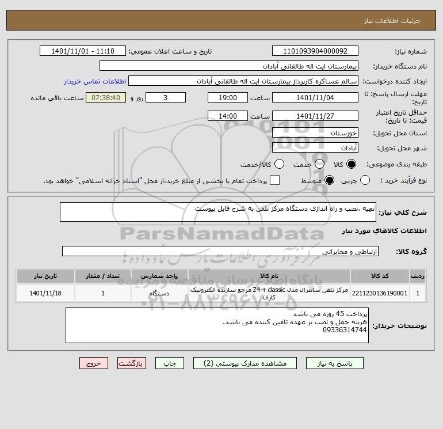
Task: Click the چاپ print button
Action: 170,363
